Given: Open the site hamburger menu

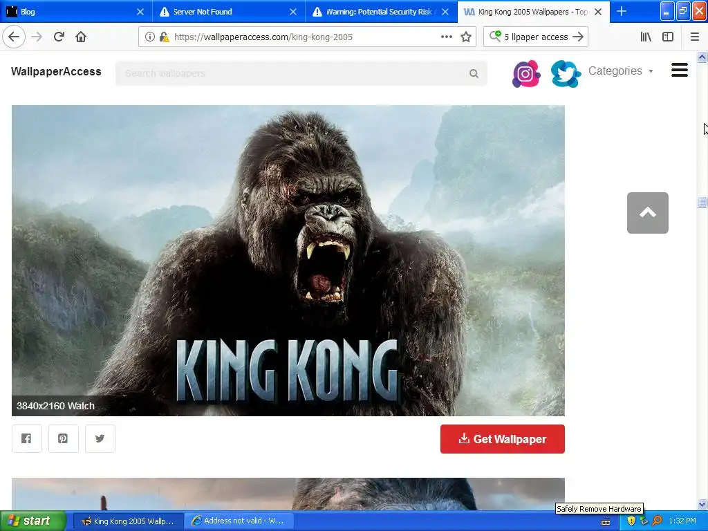Looking at the screenshot, I should click(x=679, y=70).
